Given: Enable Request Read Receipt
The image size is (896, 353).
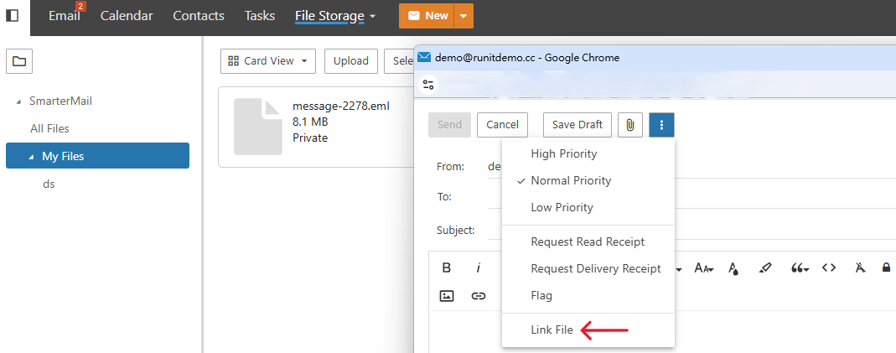Looking at the screenshot, I should 588,241.
